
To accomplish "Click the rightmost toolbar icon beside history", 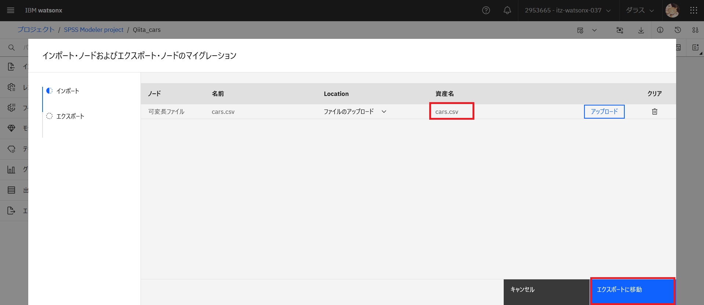I will (695, 30).
